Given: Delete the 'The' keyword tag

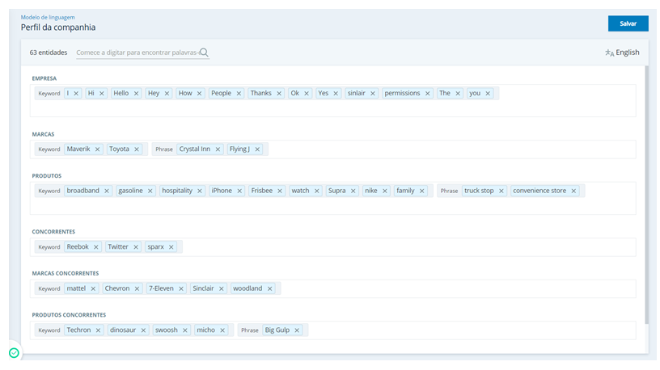Looking at the screenshot, I should (x=458, y=94).
